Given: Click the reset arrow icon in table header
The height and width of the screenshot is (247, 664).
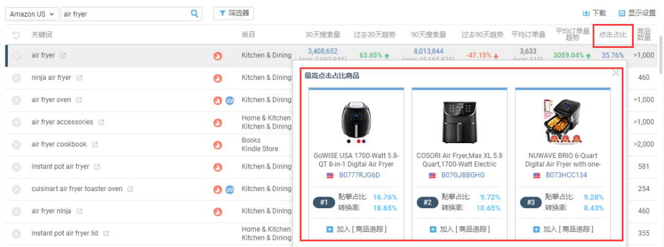Looking at the screenshot, I should 16,35.
